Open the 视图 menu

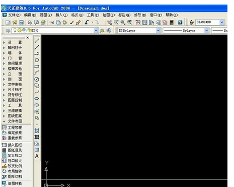(46, 15)
